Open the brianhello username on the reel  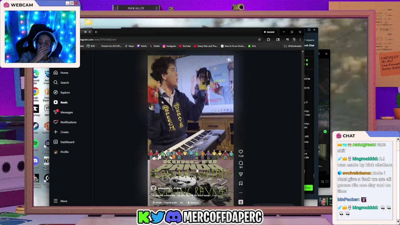(x=164, y=188)
